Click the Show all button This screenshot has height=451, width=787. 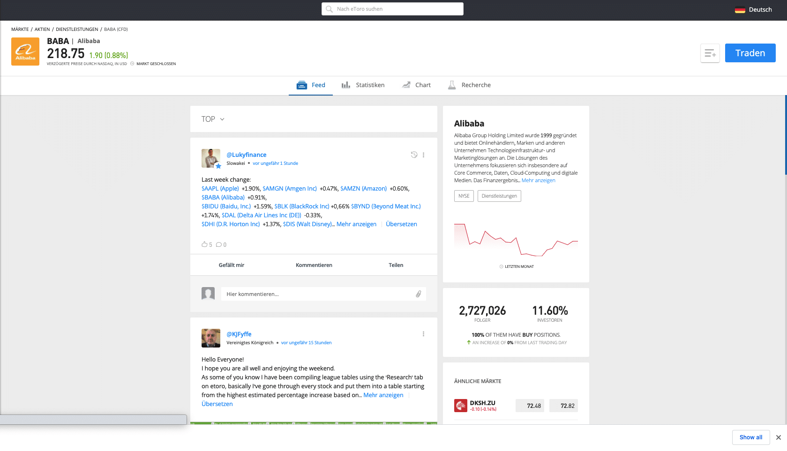pyautogui.click(x=751, y=437)
